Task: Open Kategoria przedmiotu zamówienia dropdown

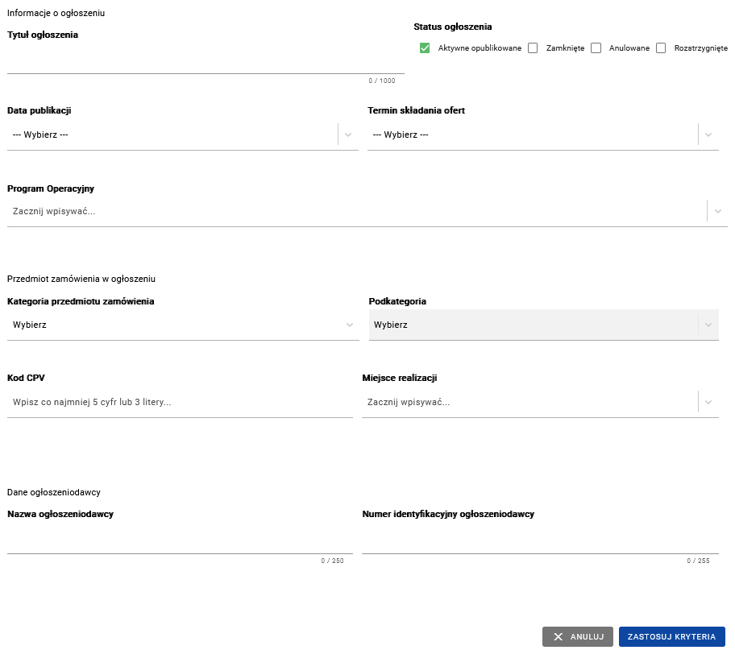Action: [x=183, y=325]
